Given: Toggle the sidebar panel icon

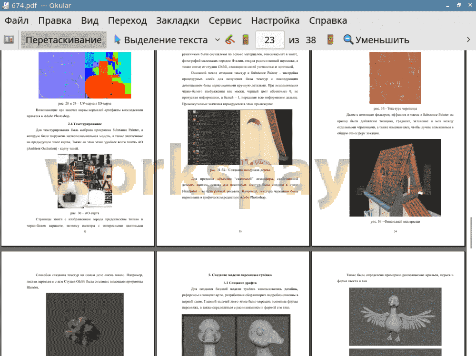Looking at the screenshot, I should (x=9, y=40).
